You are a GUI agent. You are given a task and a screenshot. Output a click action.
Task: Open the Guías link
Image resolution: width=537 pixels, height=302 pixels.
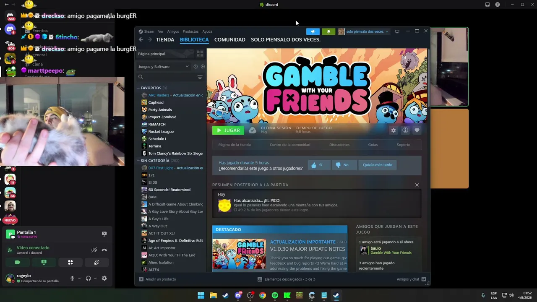[x=373, y=145]
